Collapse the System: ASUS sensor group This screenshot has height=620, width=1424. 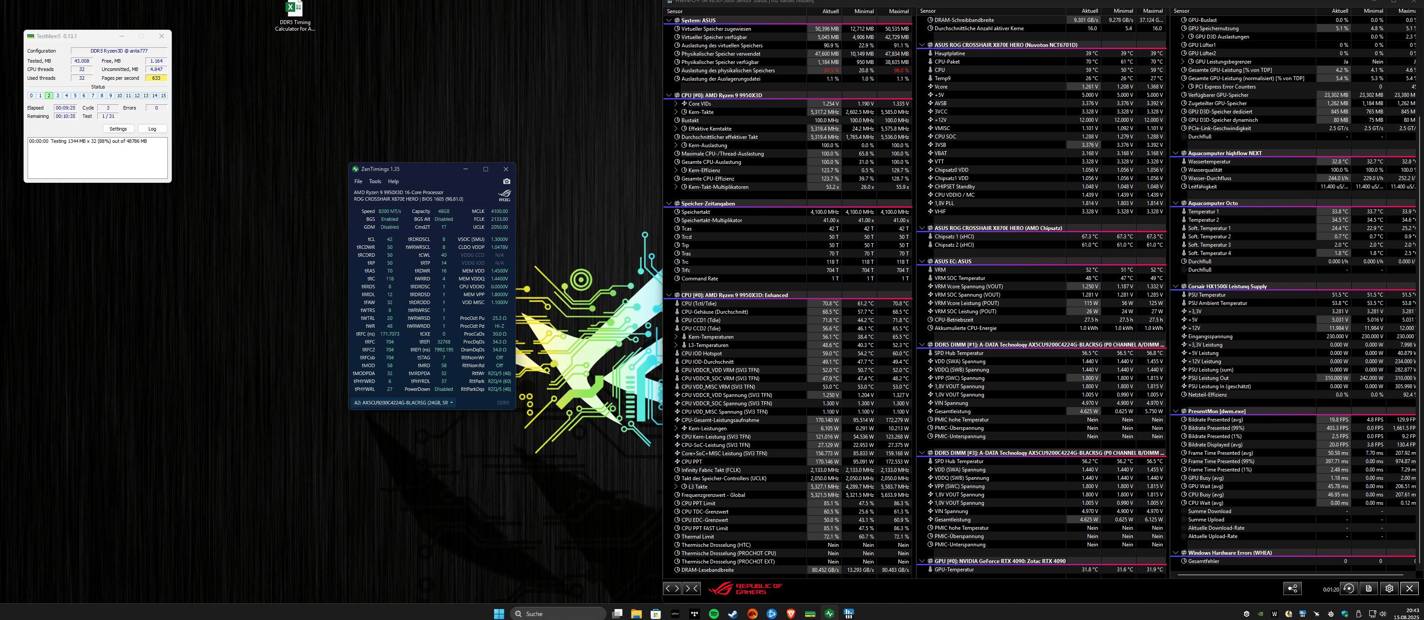[x=669, y=21]
